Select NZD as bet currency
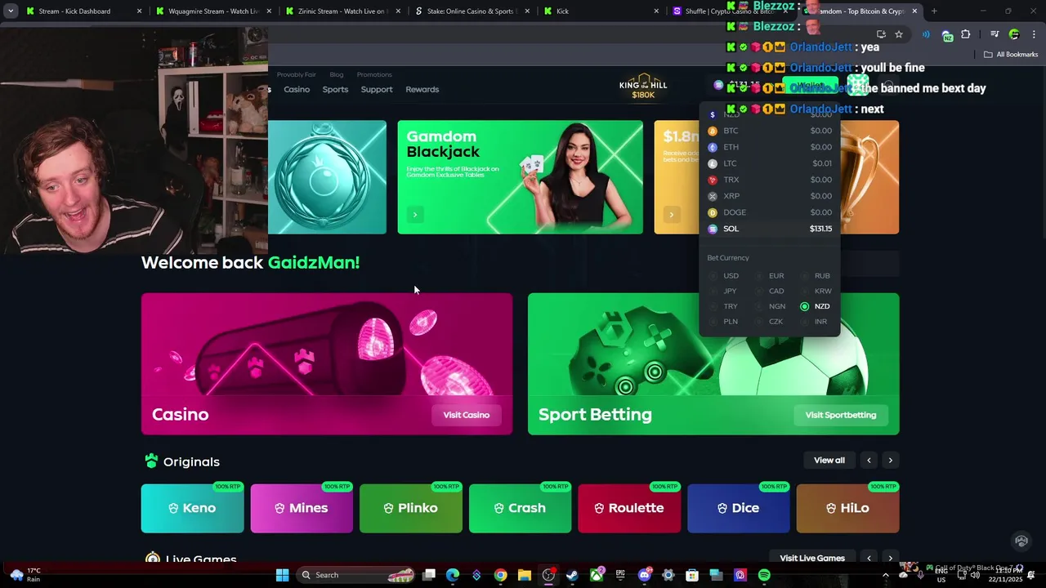Viewport: 1046px width, 588px height. [816, 306]
